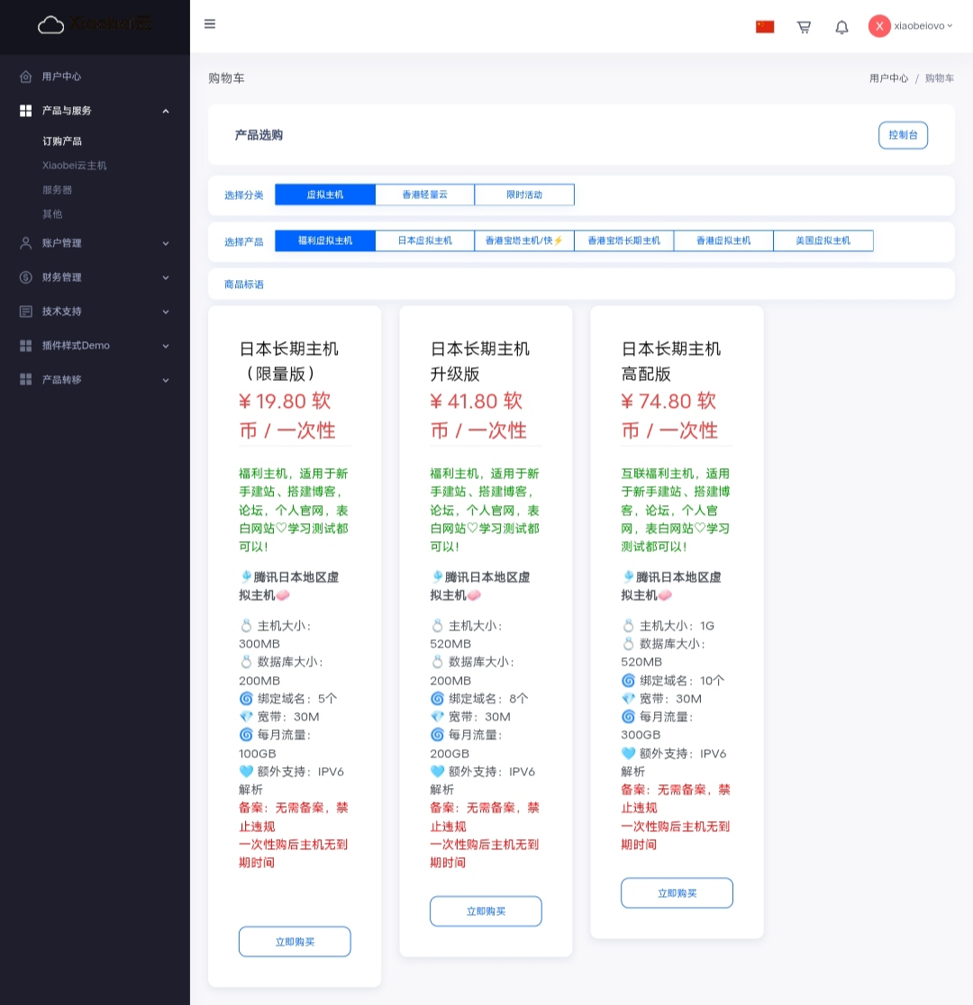Click the 产品与服务 grid icon
Screen dimensions: 973x1005
click(25, 111)
